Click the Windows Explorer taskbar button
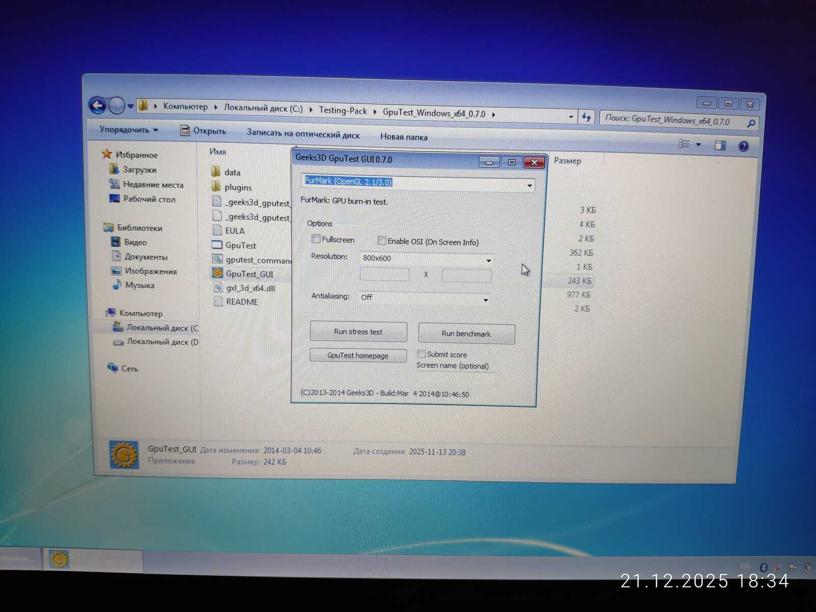This screenshot has height=612, width=816. point(19,559)
